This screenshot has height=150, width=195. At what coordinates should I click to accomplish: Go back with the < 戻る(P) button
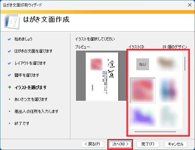click(x=93, y=144)
